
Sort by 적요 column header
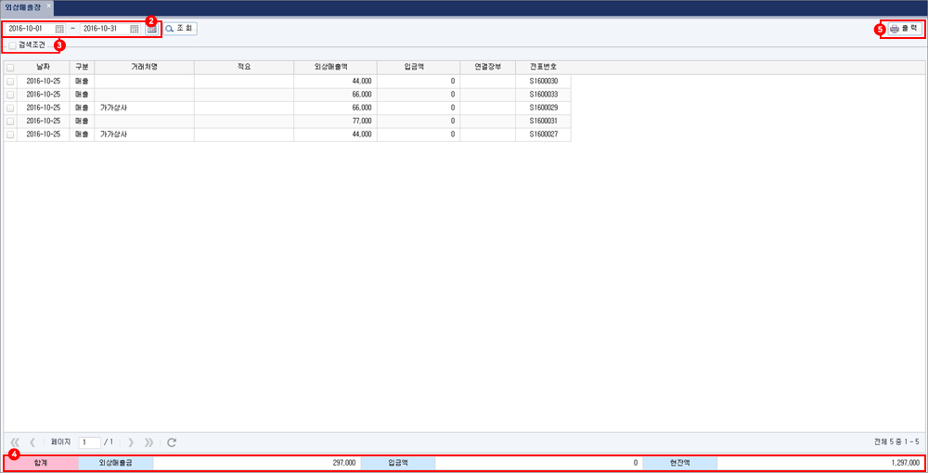[244, 68]
